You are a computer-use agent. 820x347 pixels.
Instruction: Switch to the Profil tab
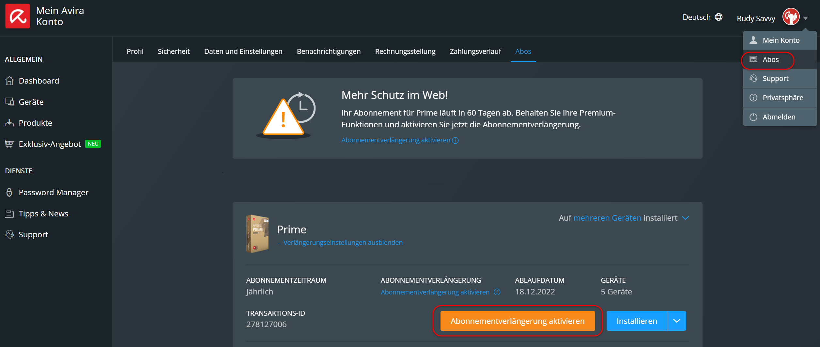tap(135, 51)
